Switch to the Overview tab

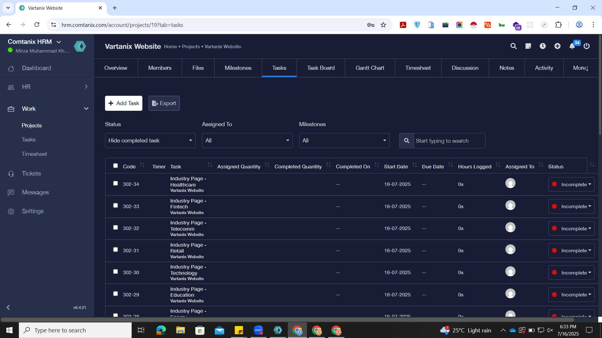coord(116,68)
